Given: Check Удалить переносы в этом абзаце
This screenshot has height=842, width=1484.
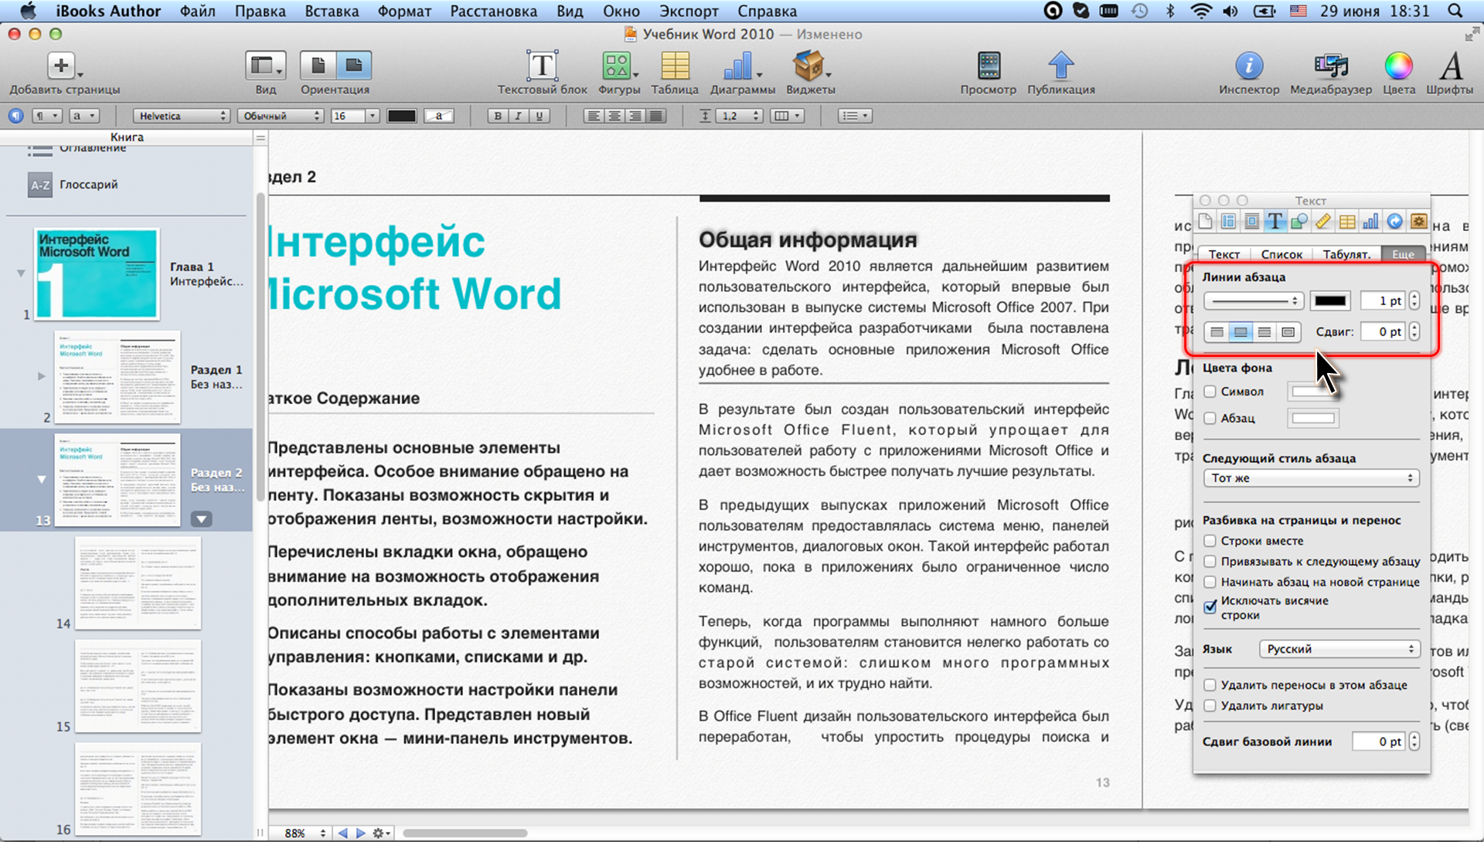Looking at the screenshot, I should click(1210, 685).
